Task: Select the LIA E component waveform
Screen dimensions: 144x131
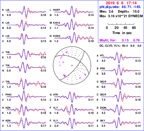Action: pos(26,12)
